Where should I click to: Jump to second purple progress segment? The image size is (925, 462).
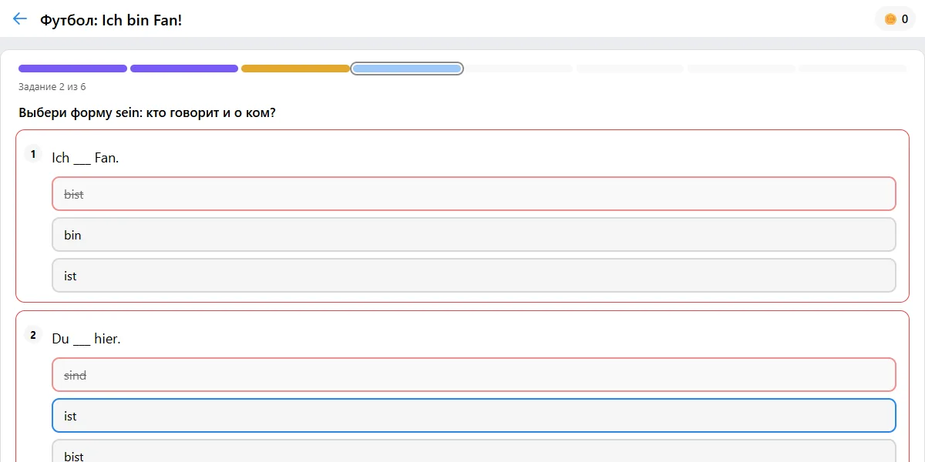point(184,69)
